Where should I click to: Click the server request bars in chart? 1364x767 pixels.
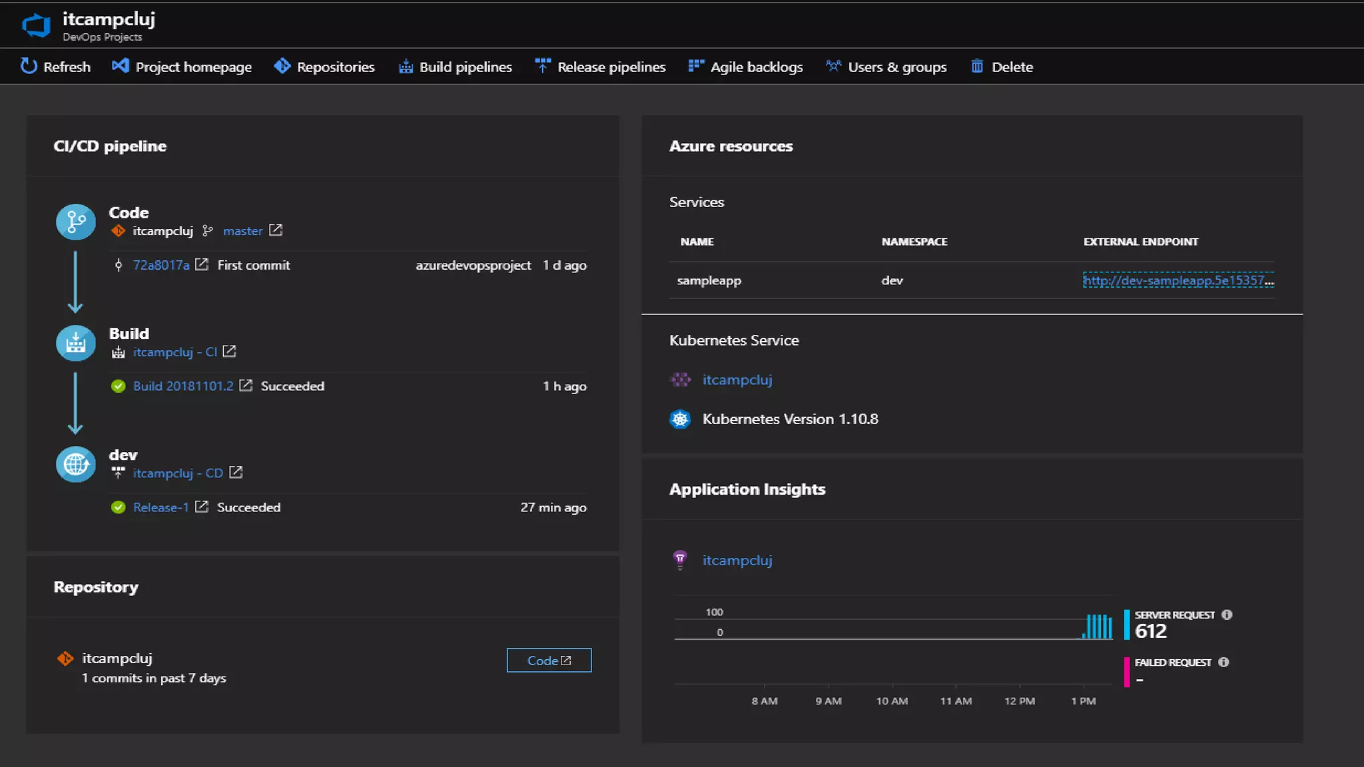tap(1099, 627)
